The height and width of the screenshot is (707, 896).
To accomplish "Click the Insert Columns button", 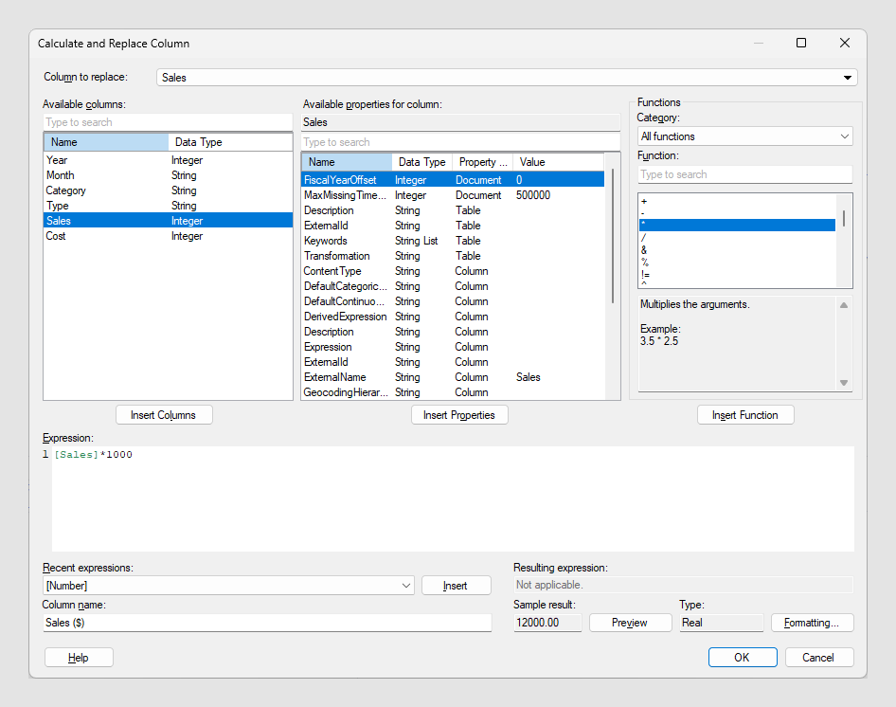I will pos(164,415).
